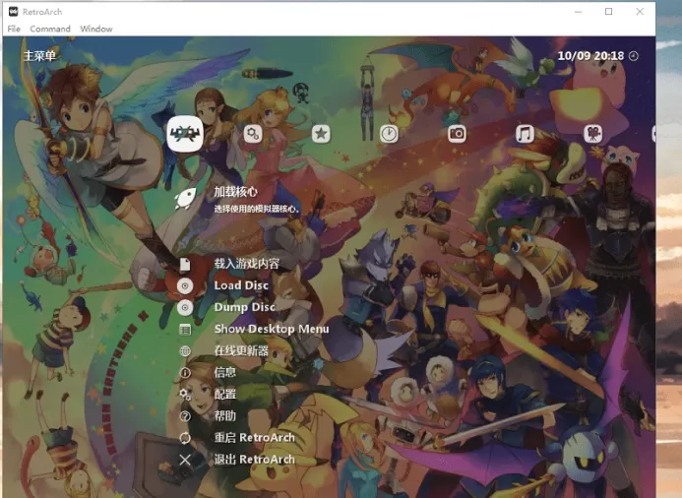
Task: Select the Main Menu invader icon tab
Action: (x=185, y=134)
